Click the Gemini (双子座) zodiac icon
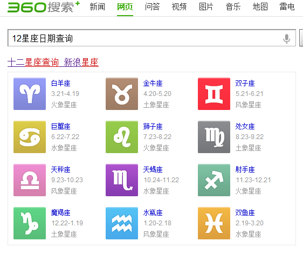The image size is (303, 255). click(214, 94)
